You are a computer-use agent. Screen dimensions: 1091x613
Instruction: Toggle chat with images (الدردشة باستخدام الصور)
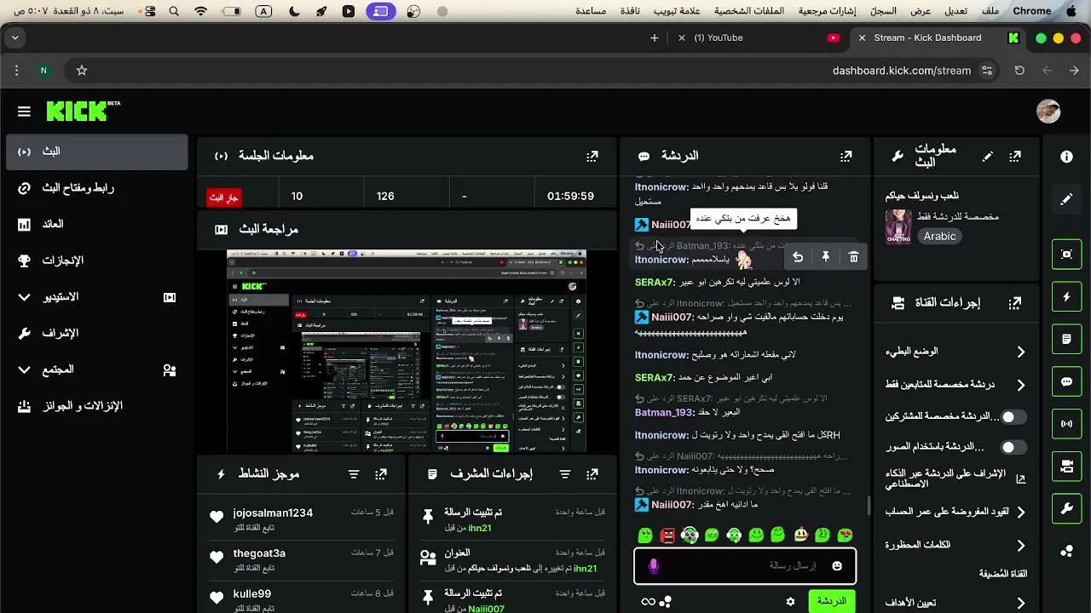pyautogui.click(x=1013, y=447)
